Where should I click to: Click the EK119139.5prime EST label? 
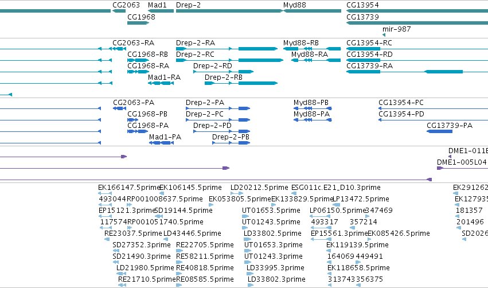click(x=357, y=245)
